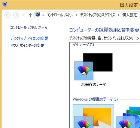Expand chevron before デスクトップのカスタマイズ breadcrumb

point(77,15)
